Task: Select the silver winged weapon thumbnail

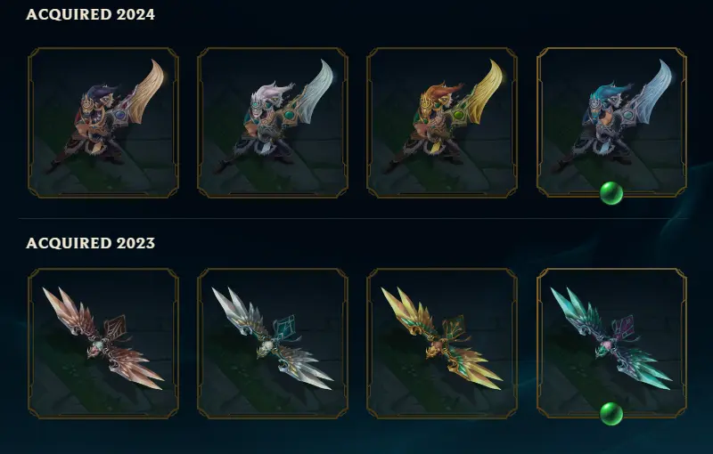Action: pyautogui.click(x=273, y=344)
